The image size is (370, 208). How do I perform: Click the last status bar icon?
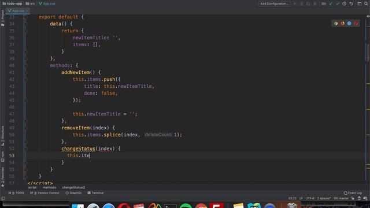click(365, 198)
